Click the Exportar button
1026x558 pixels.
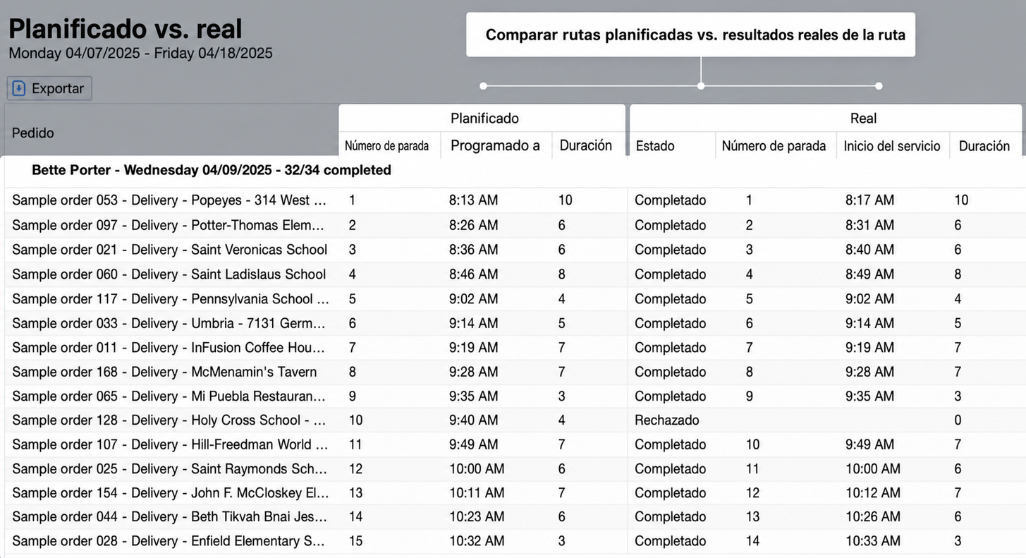coord(49,88)
